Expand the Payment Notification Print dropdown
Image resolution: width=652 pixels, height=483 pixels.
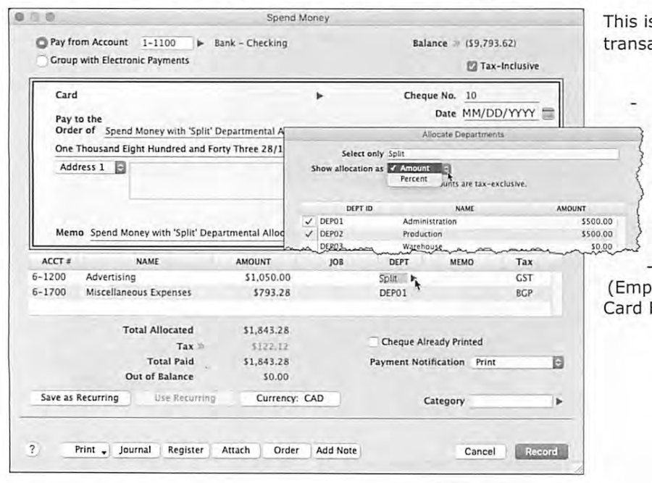coord(558,362)
